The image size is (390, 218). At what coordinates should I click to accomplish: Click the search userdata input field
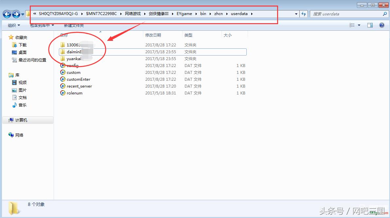[347, 14]
